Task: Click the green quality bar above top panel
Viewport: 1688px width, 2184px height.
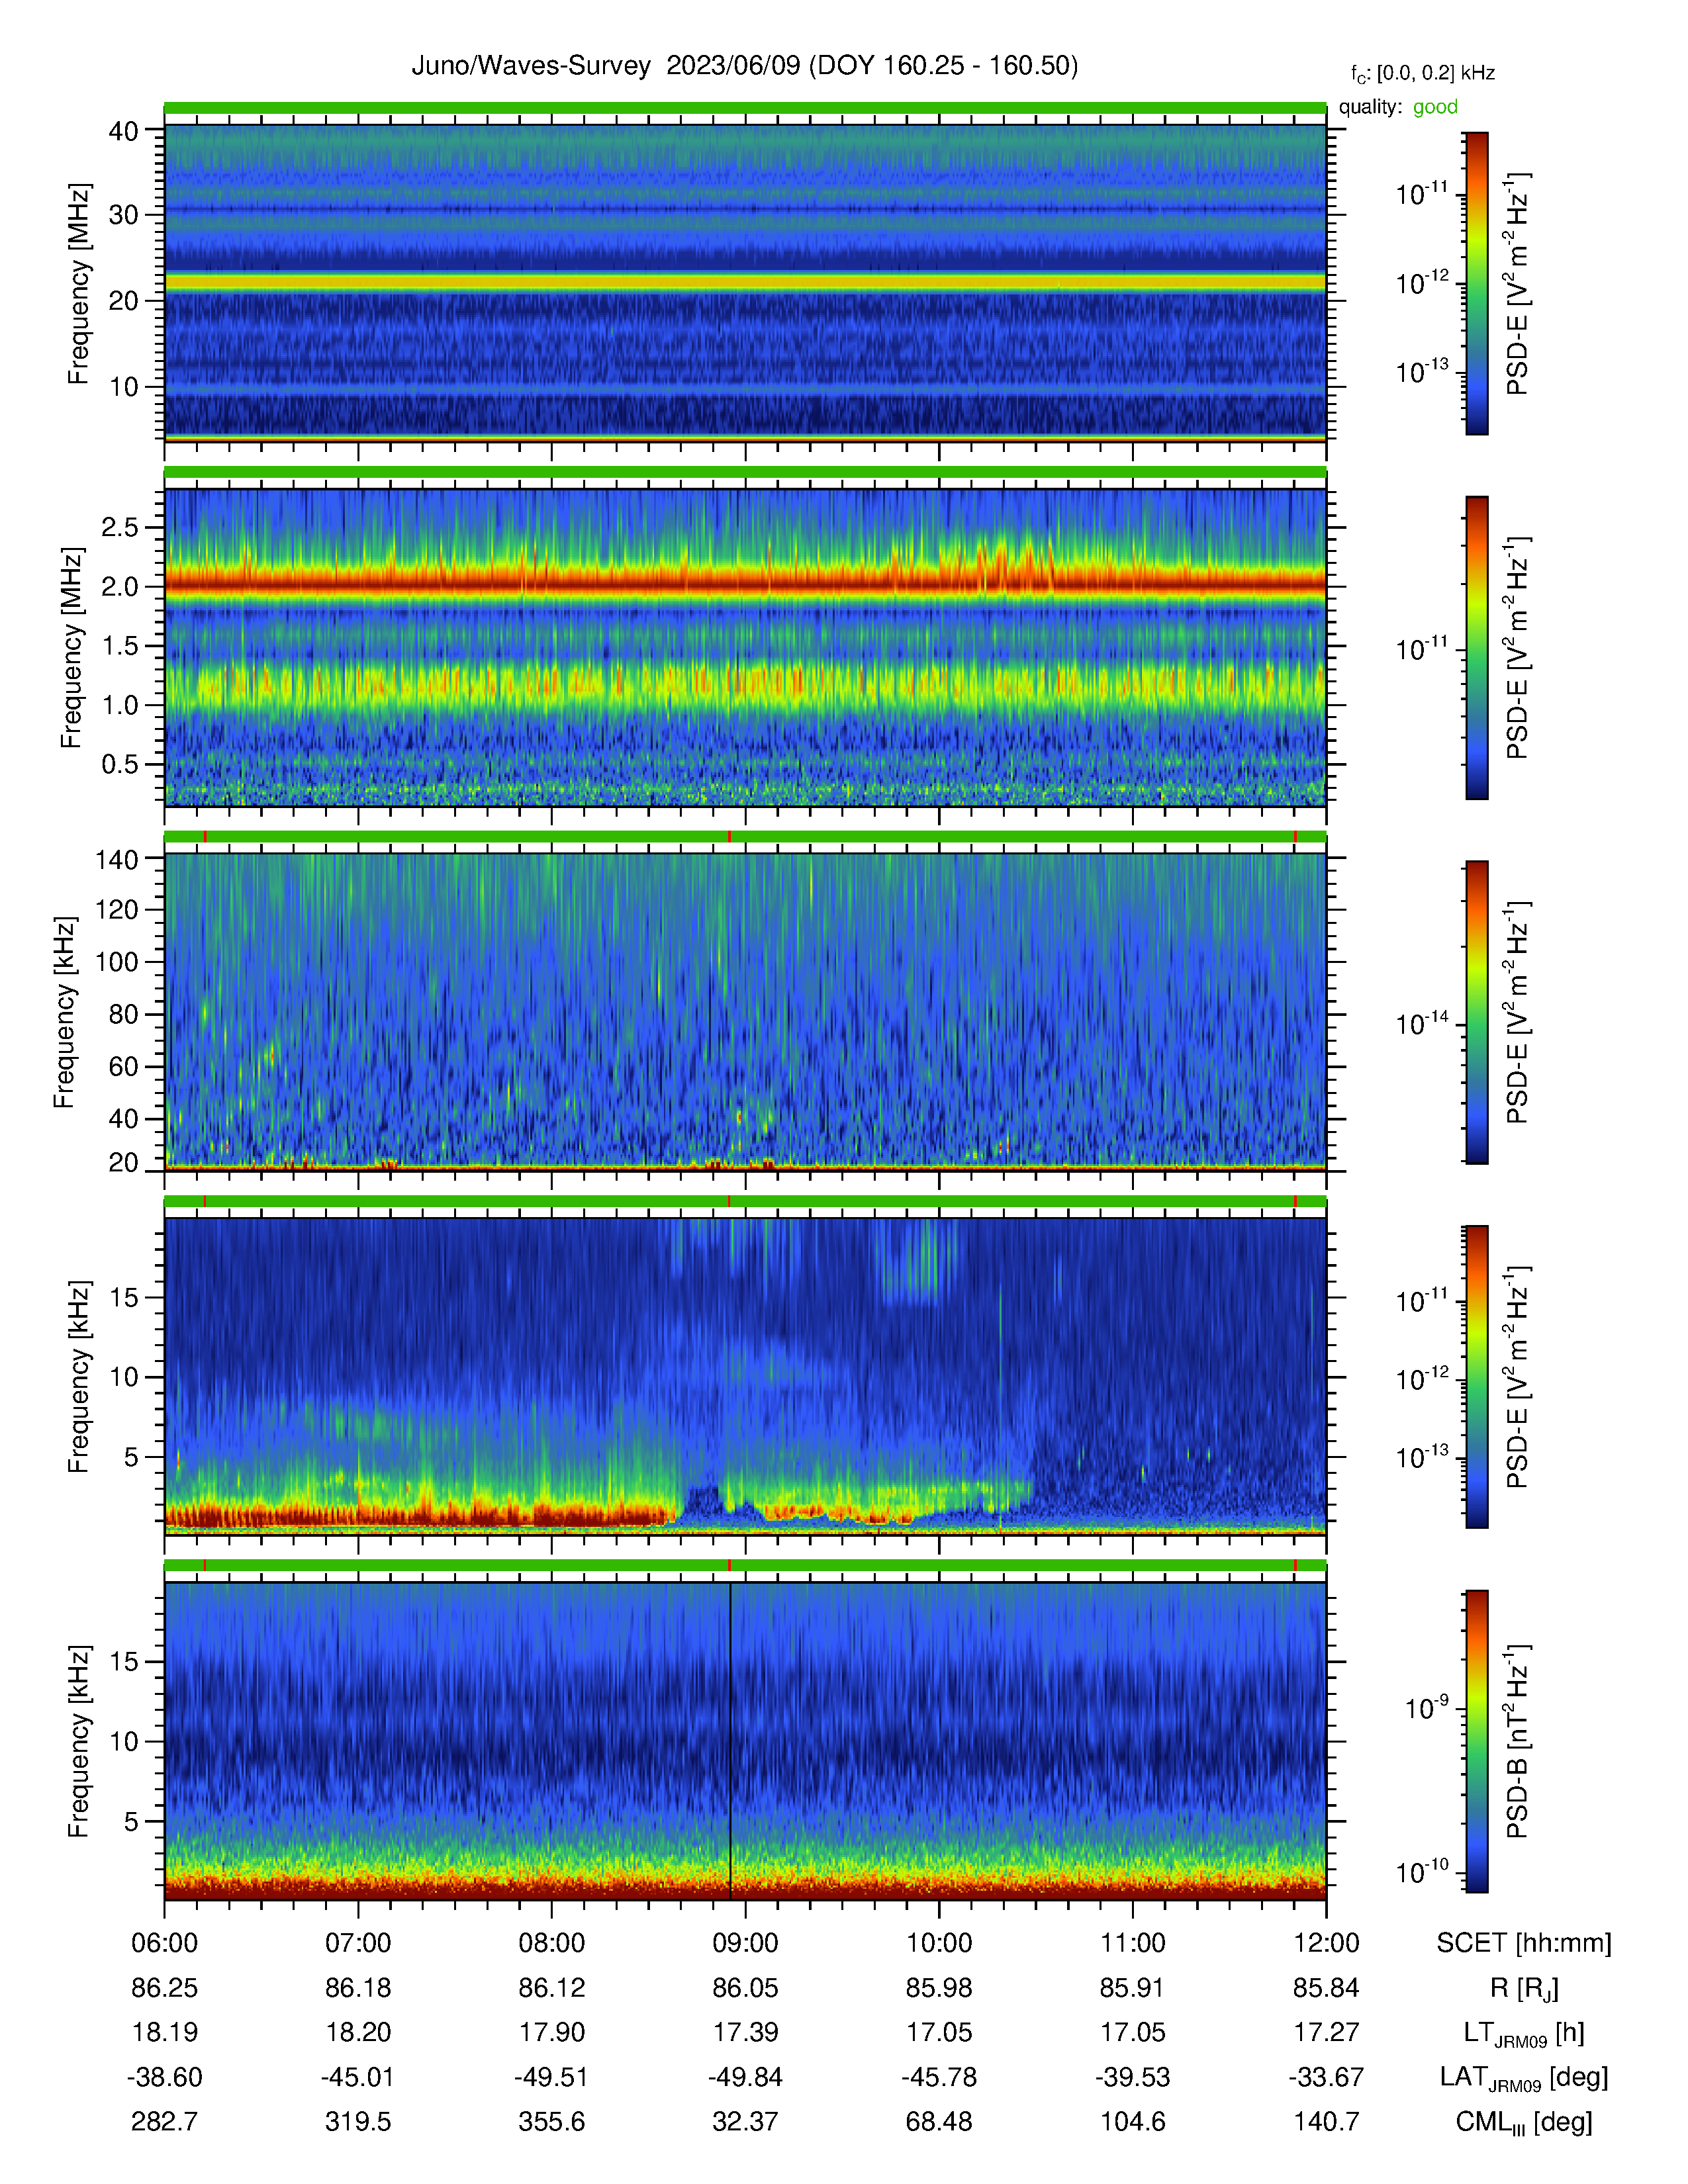Action: [x=745, y=108]
